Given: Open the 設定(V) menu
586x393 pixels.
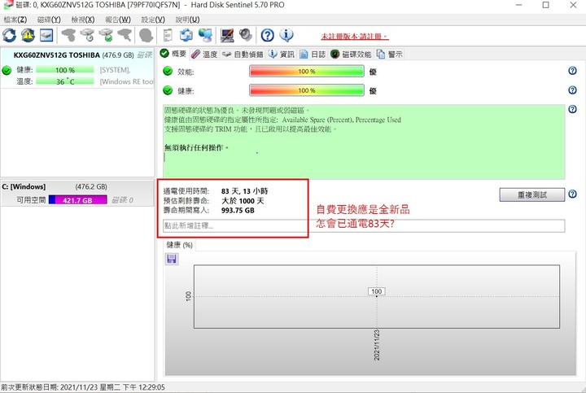Looking at the screenshot, I should coord(153,20).
